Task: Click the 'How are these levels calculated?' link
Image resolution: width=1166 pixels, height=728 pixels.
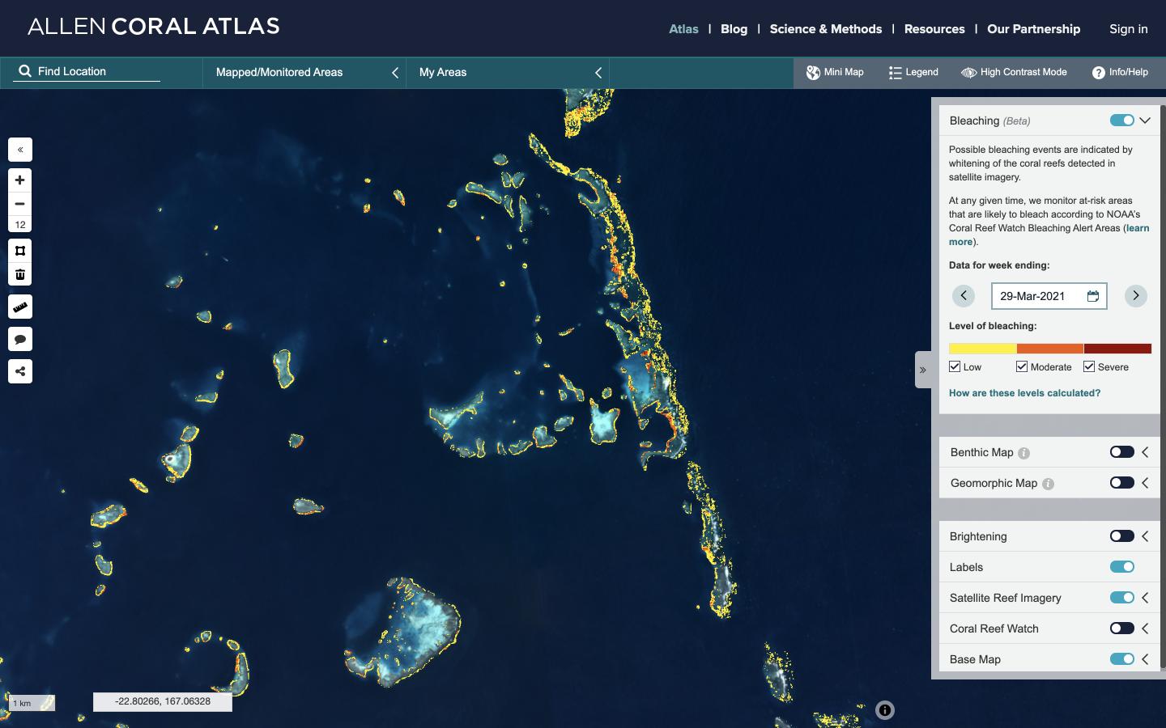Action: click(1024, 393)
